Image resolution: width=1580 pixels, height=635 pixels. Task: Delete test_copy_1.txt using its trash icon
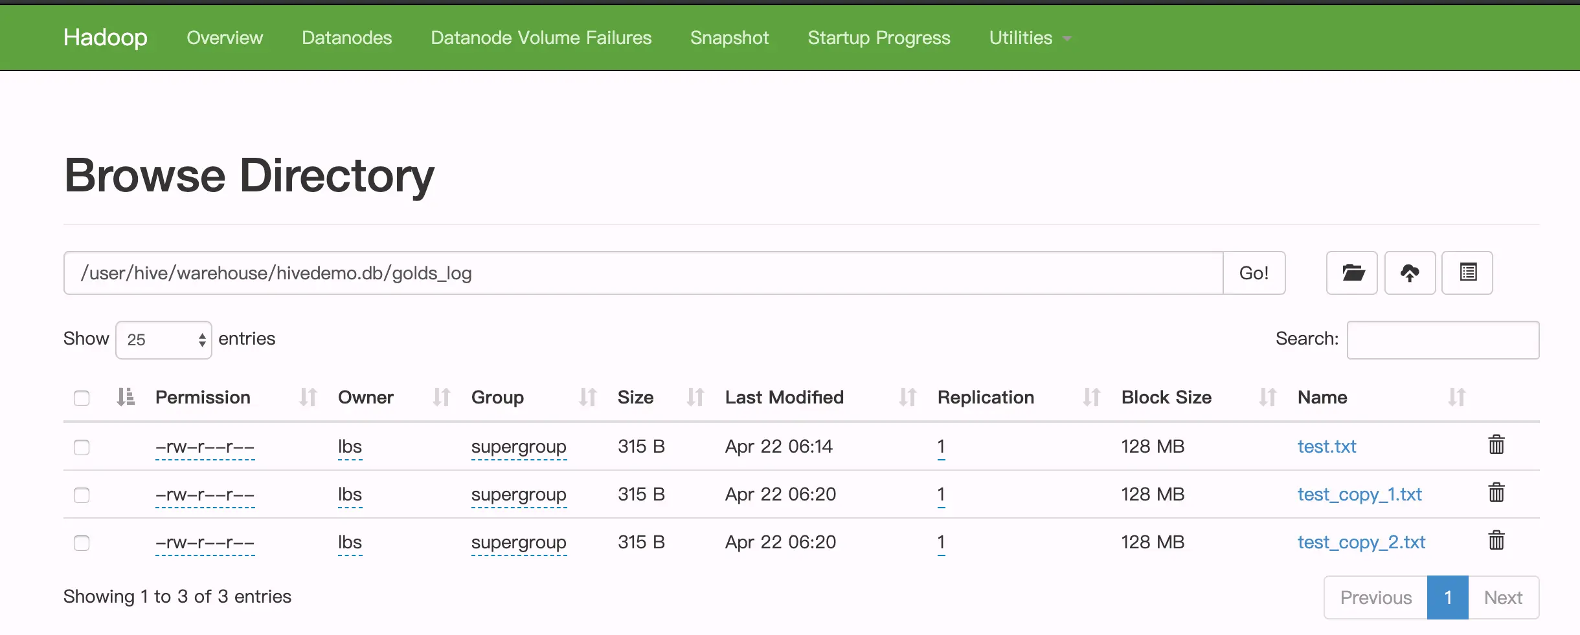click(1496, 493)
